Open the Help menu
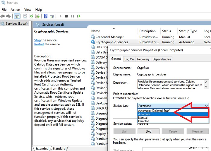211x151 pixels. (x=39, y=10)
